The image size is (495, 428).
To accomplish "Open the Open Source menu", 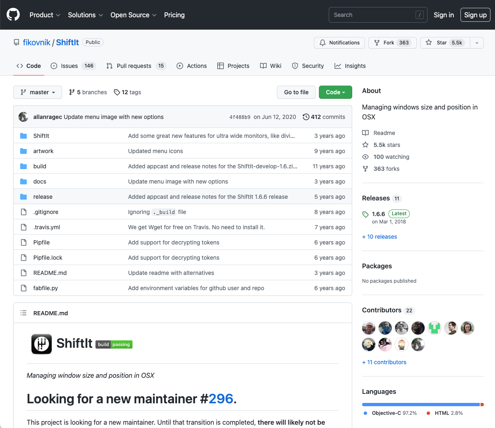I will coord(134,15).
